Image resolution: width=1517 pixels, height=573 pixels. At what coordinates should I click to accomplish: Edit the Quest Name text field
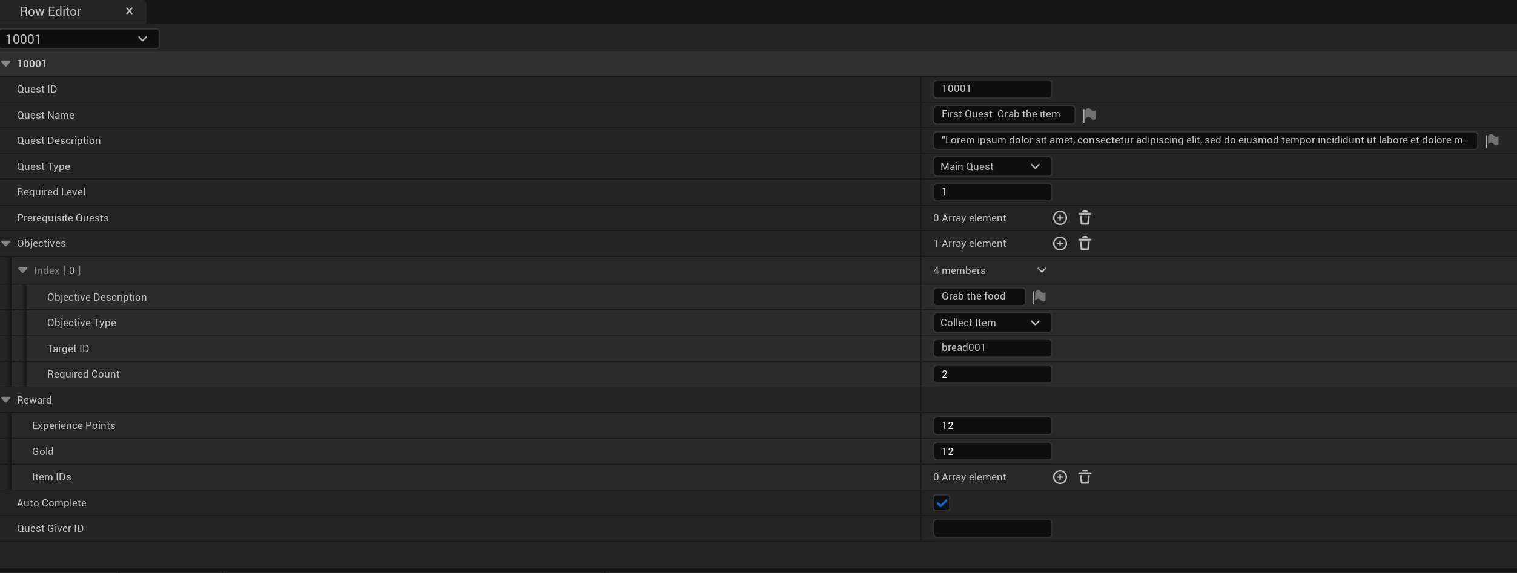click(x=1003, y=114)
